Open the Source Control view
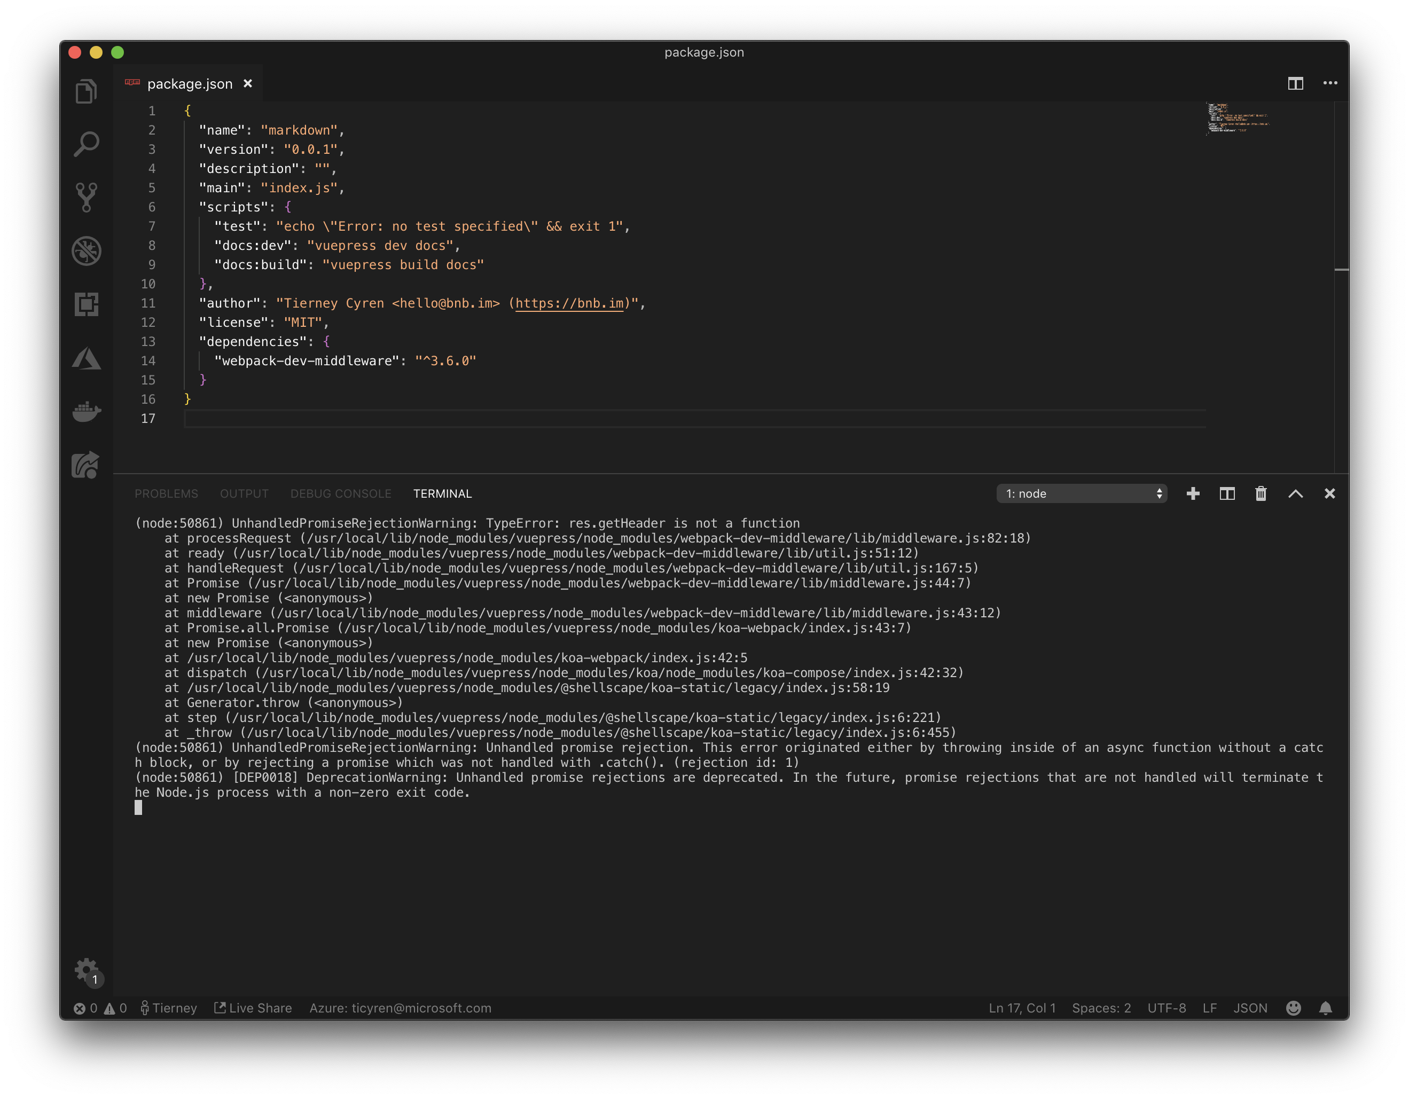Screen dimensions: 1409x1099 pos(87,198)
